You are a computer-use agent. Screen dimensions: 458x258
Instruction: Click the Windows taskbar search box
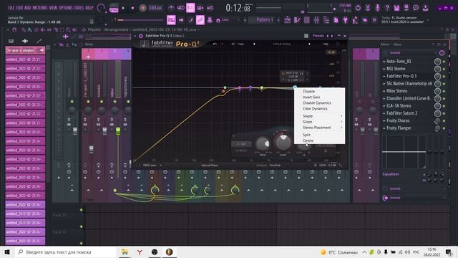coord(65,252)
